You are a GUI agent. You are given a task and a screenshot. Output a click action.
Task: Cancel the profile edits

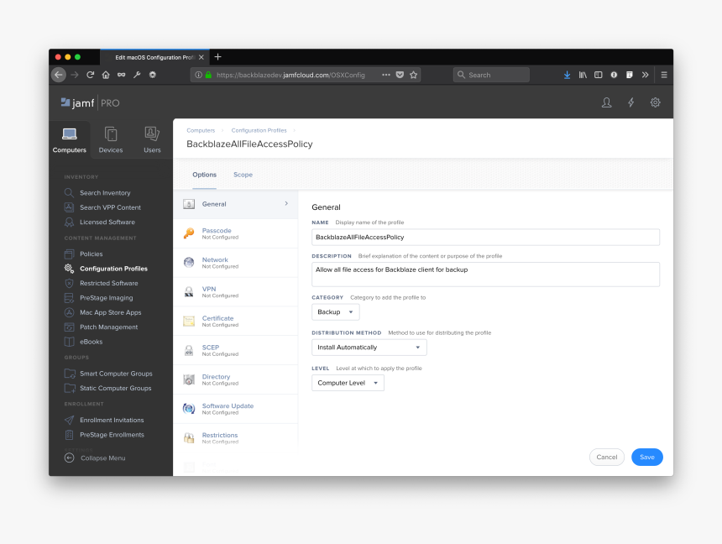(606, 457)
